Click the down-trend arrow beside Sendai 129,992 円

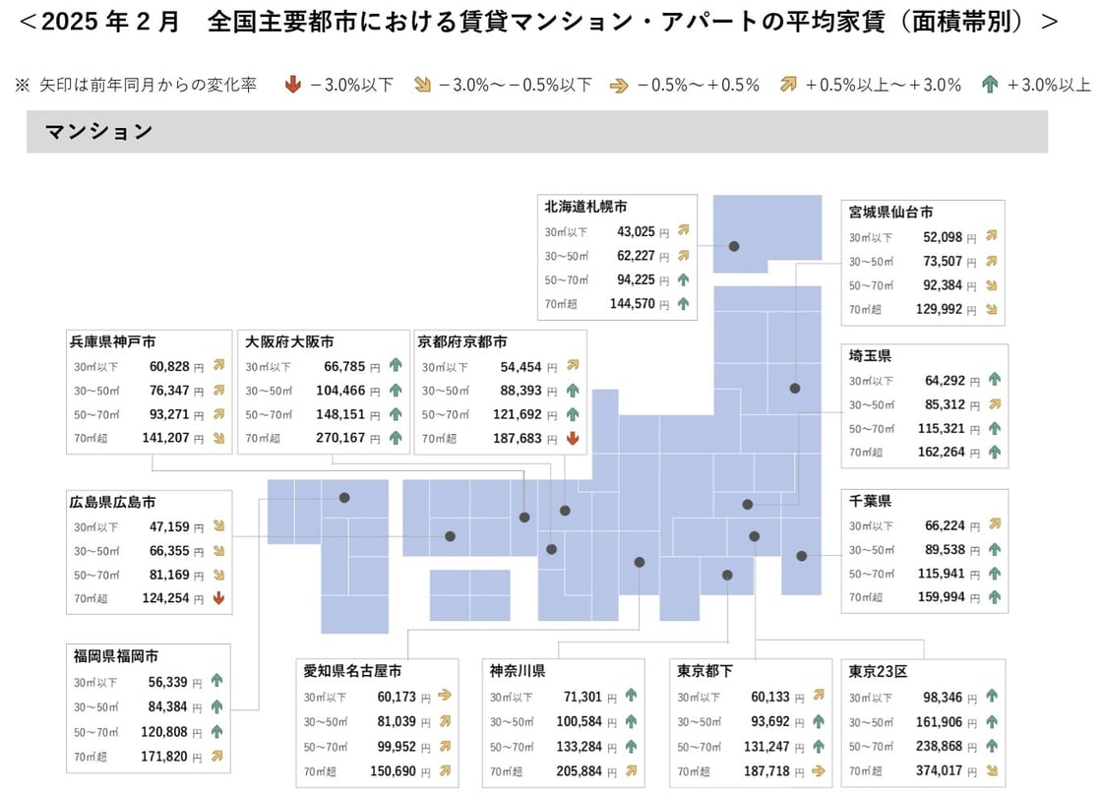[991, 309]
